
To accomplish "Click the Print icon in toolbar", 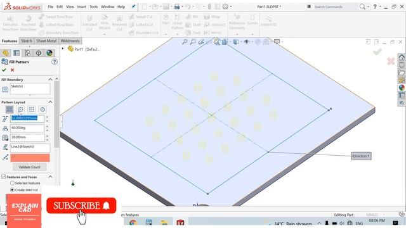I will click(x=177, y=7).
